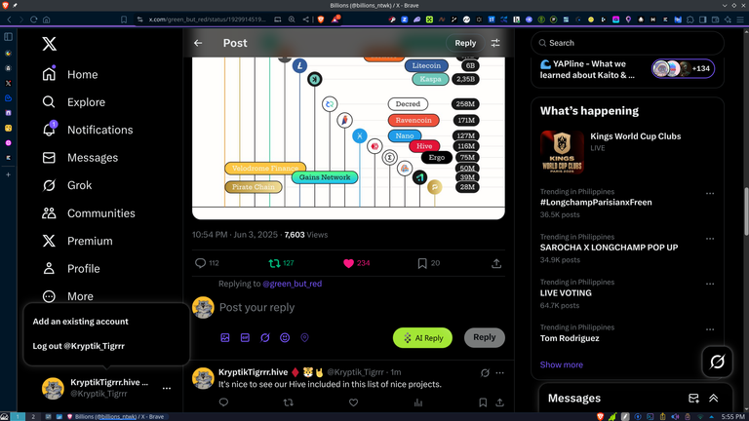Go to Profile page
This screenshot has width=749, height=421.
point(70,269)
